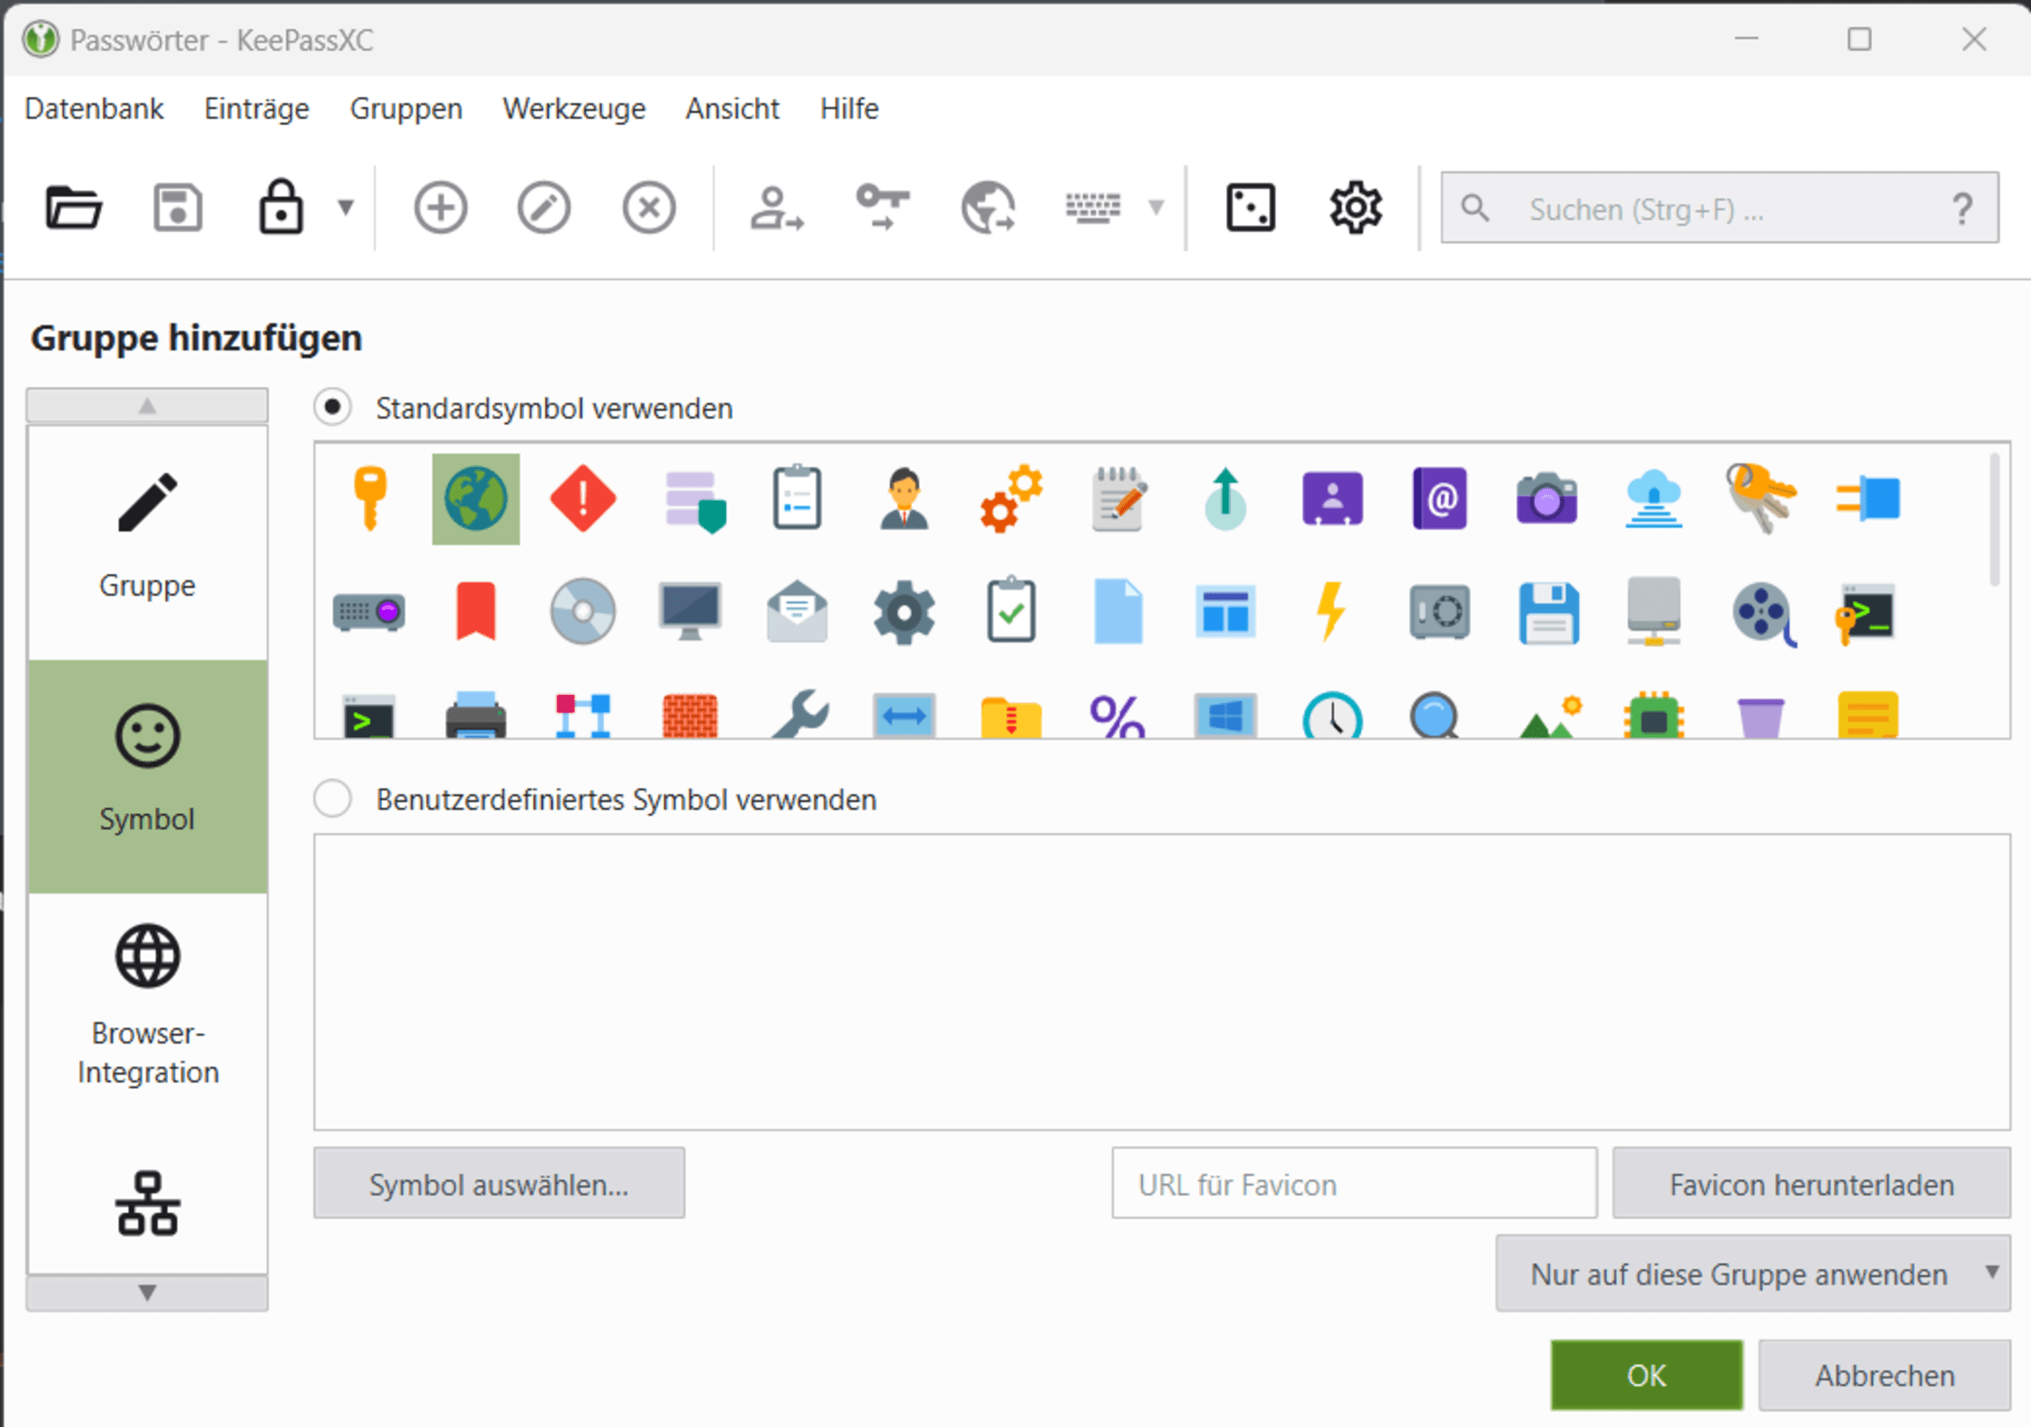Select 'Benutzerdefiniertes Symbol verwenden' radio button

[x=333, y=799]
